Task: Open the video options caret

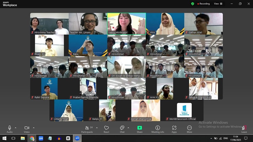Action: coord(34,128)
